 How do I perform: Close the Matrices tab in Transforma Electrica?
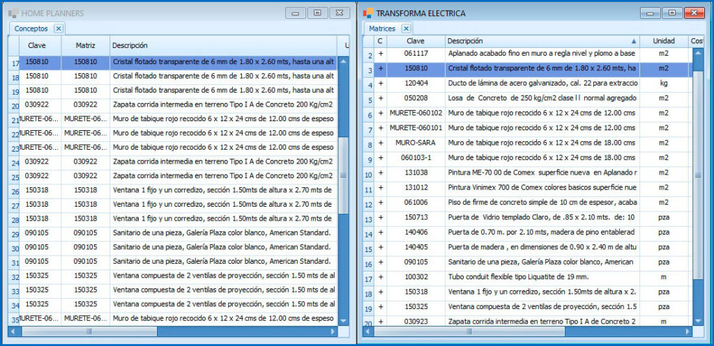coord(407,28)
